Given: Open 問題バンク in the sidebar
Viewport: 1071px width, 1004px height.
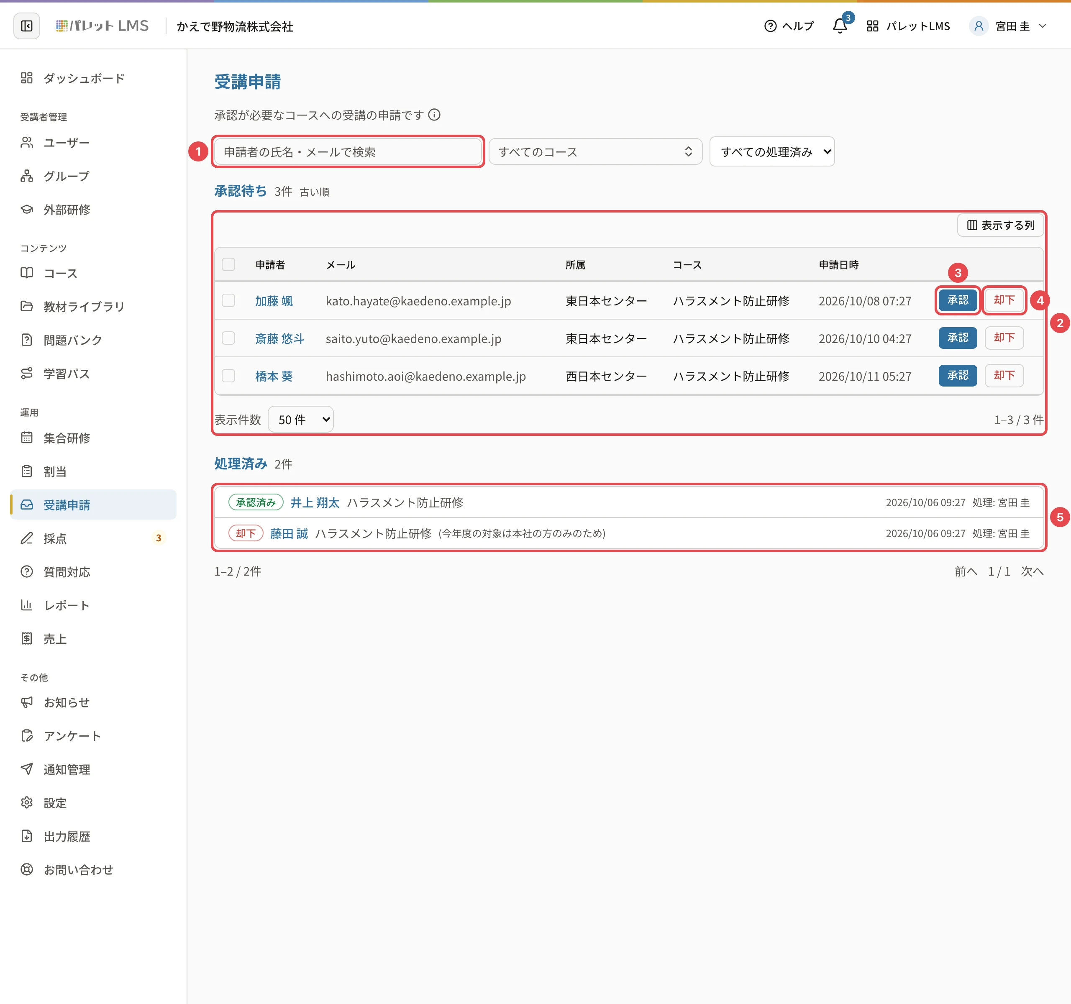Looking at the screenshot, I should [93, 340].
